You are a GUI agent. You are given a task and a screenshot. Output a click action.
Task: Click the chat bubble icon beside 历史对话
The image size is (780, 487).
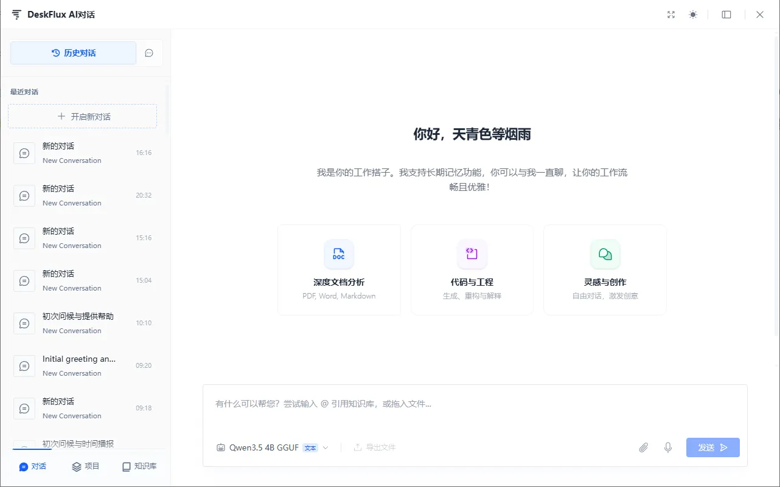(x=149, y=53)
